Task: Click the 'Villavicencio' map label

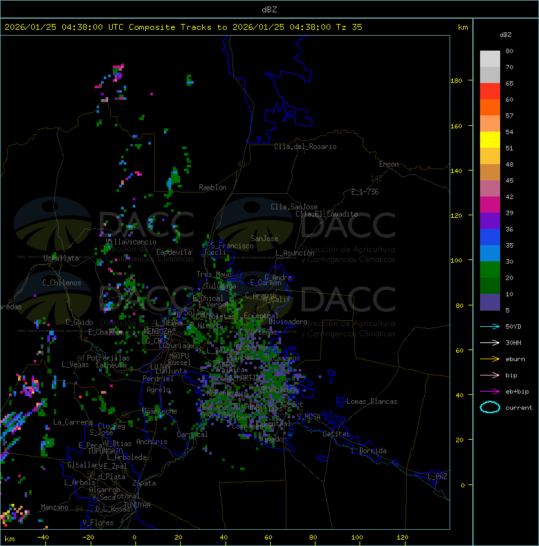Action: point(131,242)
